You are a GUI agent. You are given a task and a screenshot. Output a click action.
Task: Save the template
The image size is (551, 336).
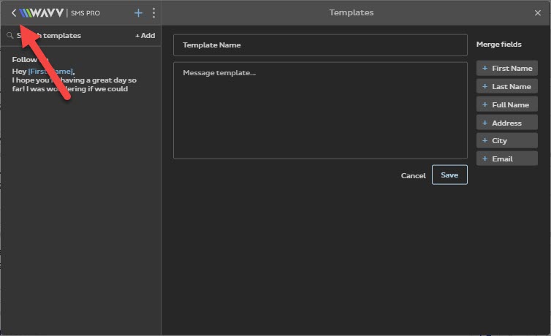449,175
